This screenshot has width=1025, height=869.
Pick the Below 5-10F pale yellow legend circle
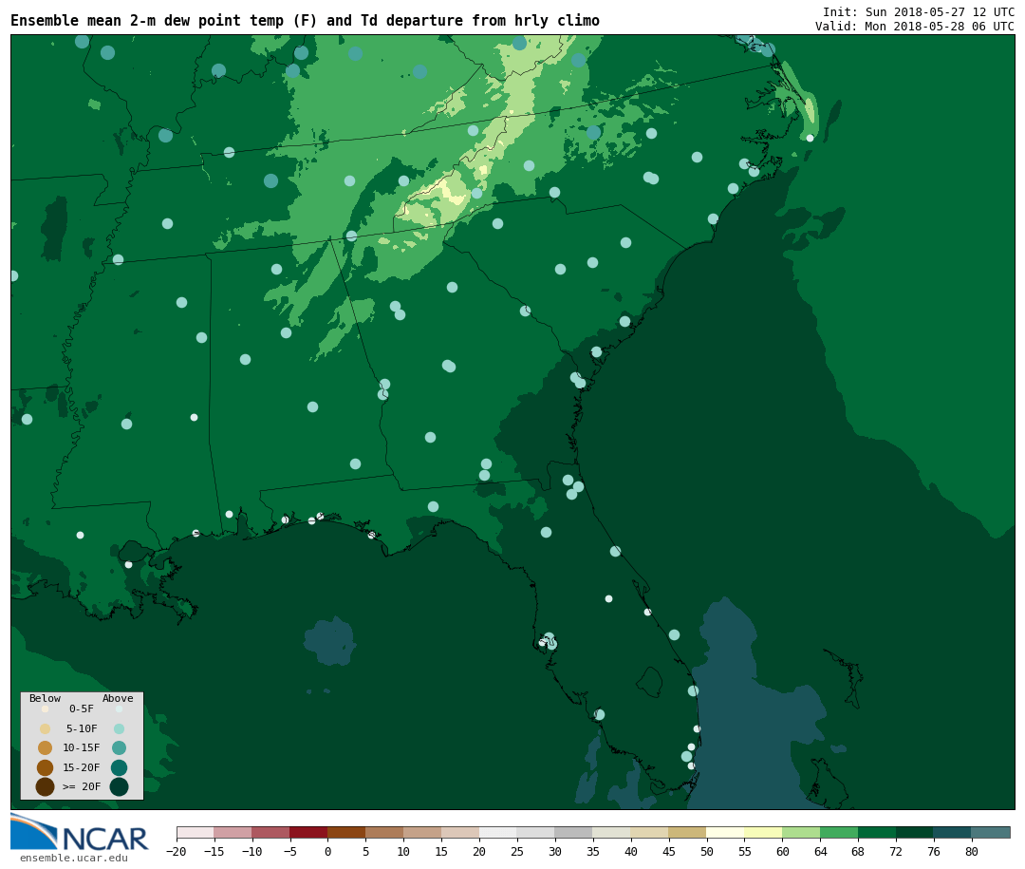tap(45, 728)
